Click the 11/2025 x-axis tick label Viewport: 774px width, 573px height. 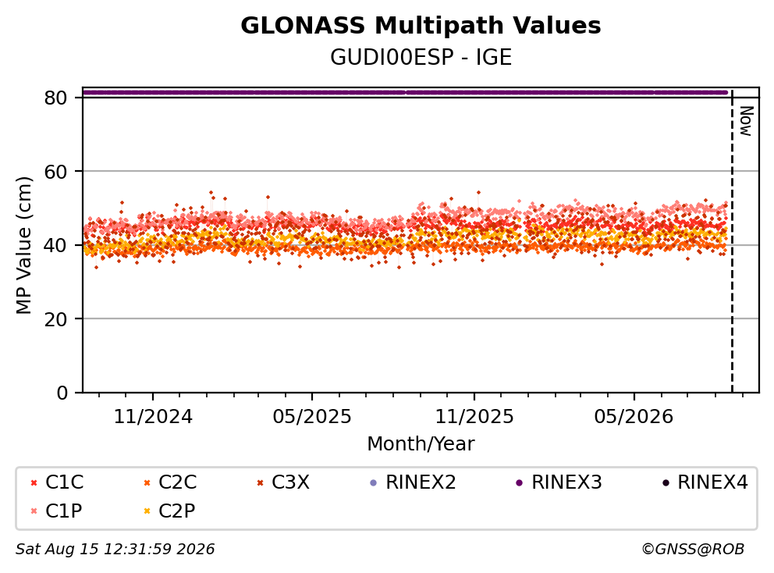point(474,417)
